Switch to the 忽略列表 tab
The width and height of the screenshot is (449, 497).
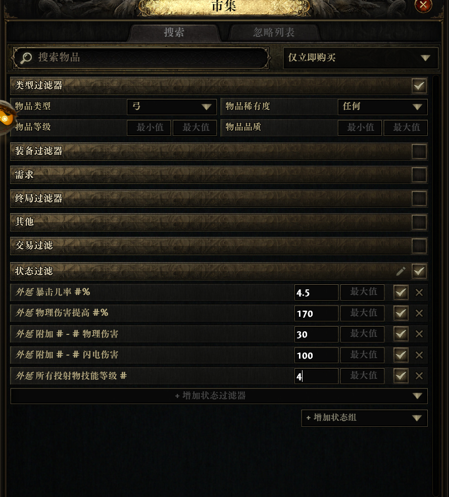tap(274, 32)
